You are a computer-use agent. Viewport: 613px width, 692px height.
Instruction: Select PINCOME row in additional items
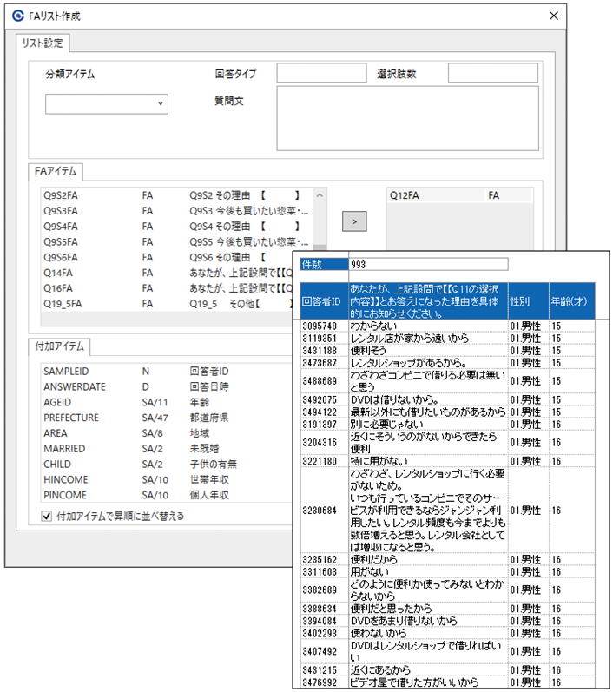coord(167,495)
